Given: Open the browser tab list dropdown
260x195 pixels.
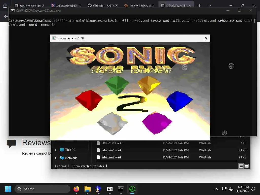Looking at the screenshot, I should 210,6.
